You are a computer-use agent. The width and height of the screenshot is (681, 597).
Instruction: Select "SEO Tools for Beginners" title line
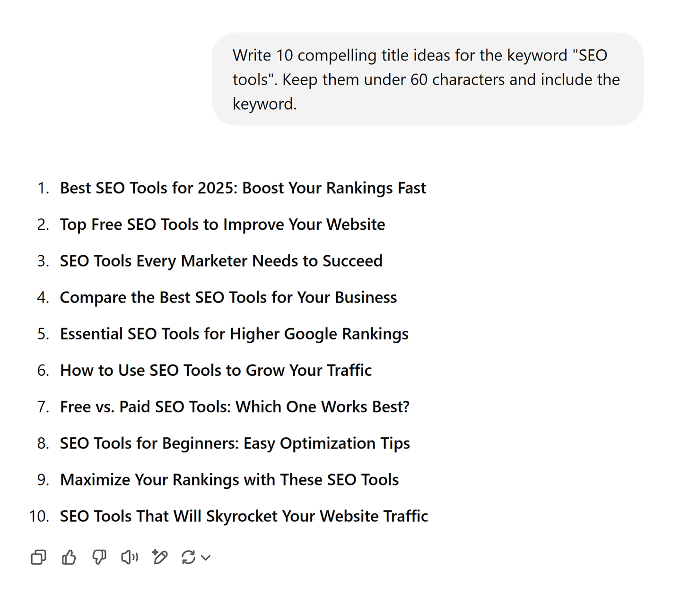click(235, 443)
